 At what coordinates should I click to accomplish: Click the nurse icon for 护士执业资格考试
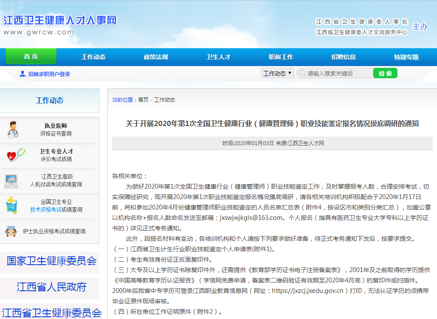tap(11, 231)
